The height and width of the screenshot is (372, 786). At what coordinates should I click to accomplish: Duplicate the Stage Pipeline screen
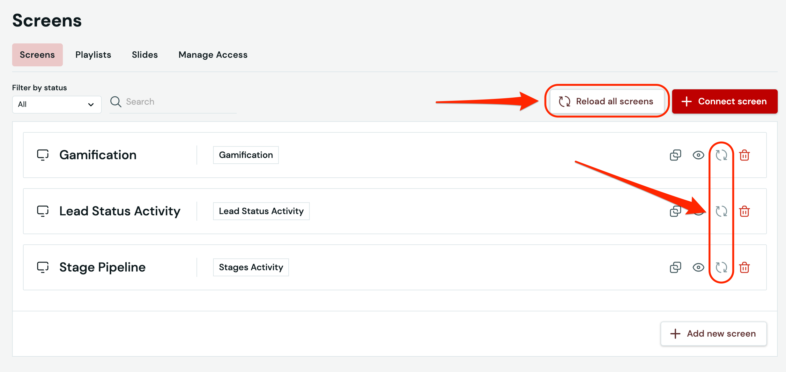tap(675, 267)
